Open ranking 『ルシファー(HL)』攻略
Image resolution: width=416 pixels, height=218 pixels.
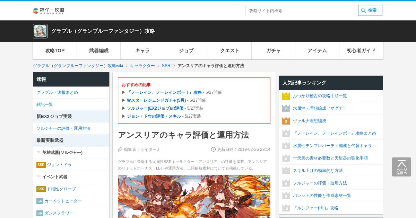click(315, 208)
